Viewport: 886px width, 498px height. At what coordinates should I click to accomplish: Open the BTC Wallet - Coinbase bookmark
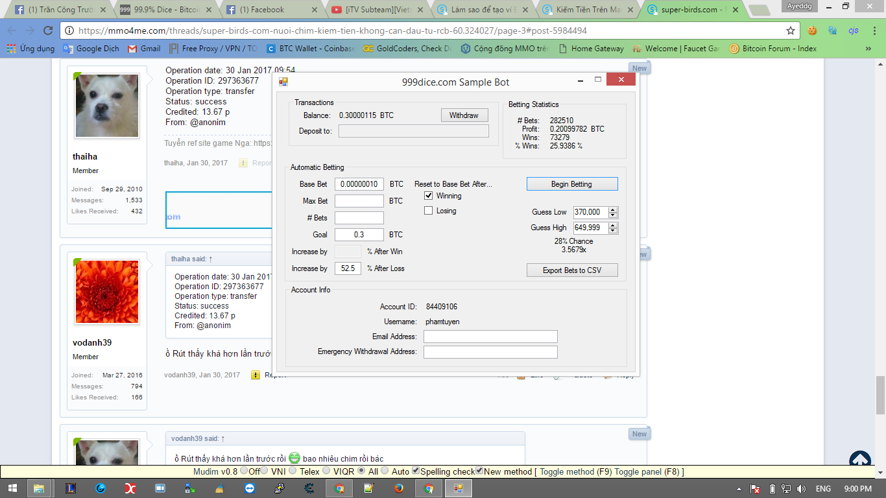(x=311, y=49)
